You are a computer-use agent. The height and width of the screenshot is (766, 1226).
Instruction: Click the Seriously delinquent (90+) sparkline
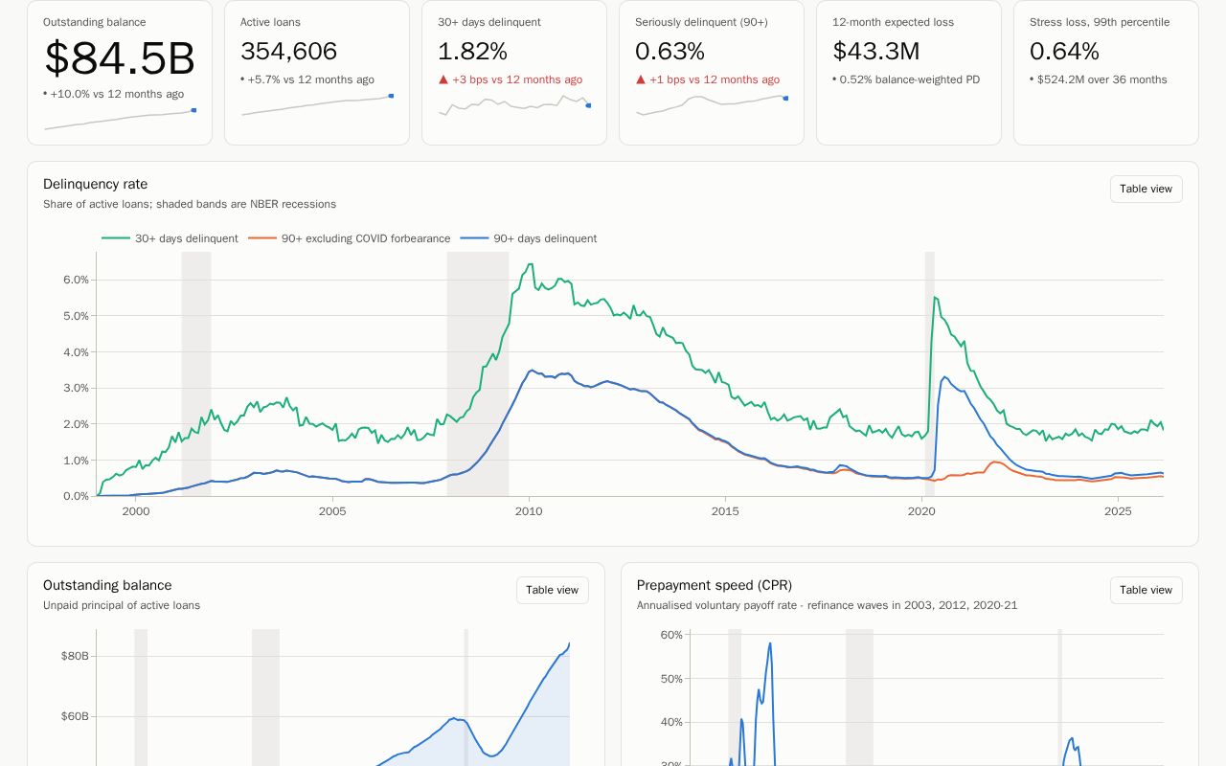(712, 105)
